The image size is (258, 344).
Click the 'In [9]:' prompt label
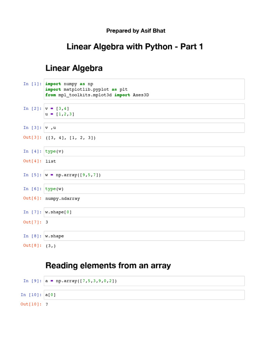coord(33,281)
